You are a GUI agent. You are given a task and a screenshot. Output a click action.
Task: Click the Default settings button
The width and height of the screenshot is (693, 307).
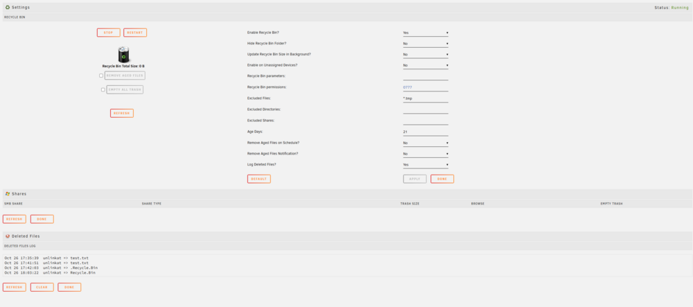pyautogui.click(x=259, y=179)
